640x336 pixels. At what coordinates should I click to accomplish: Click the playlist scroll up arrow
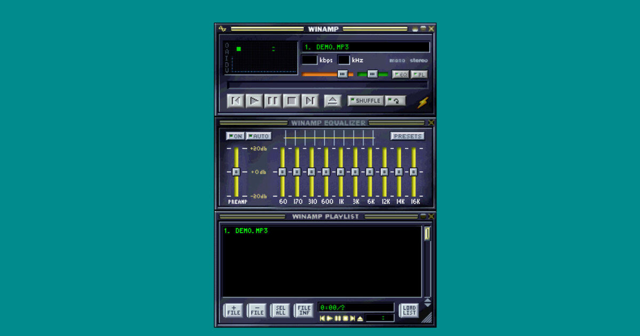pyautogui.click(x=428, y=300)
